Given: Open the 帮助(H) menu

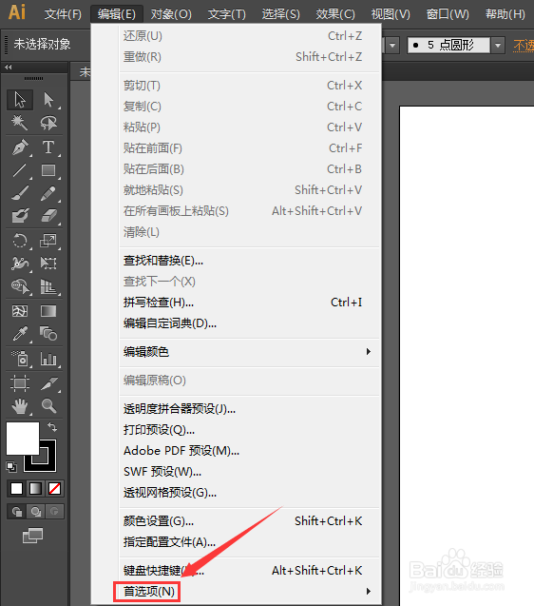Looking at the screenshot, I should click(505, 14).
